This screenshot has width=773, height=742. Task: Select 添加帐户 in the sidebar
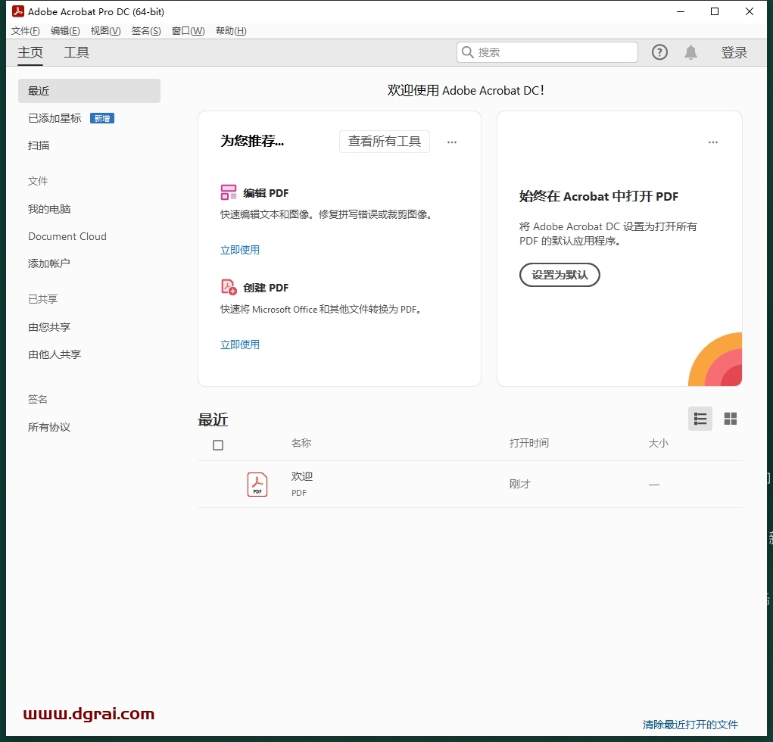click(48, 263)
